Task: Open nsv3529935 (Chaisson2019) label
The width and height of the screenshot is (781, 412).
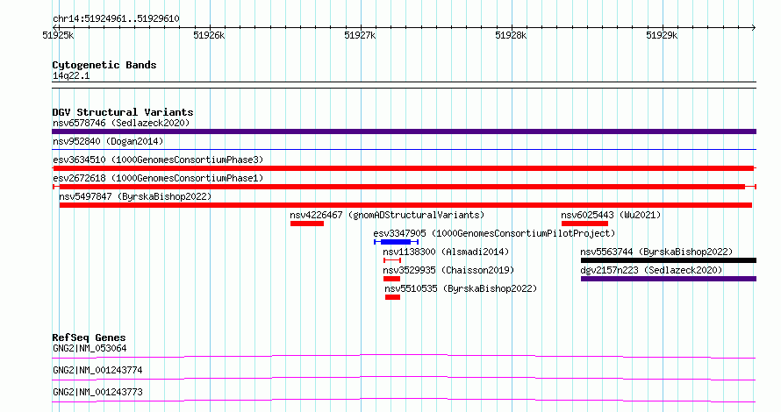Action: point(448,270)
